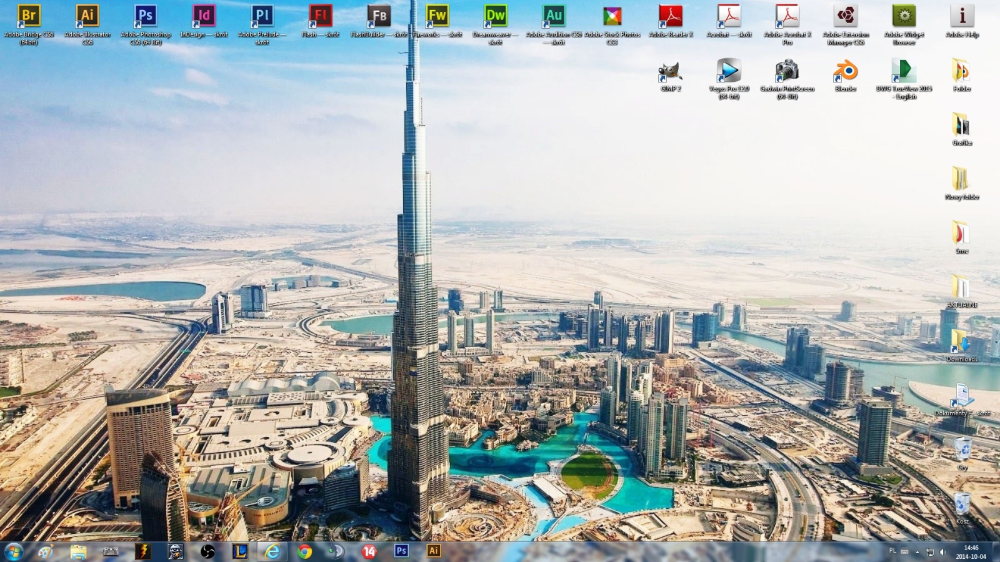1000x562 pixels.
Task: Click the on-screen keyboard tray icon
Action: point(904,551)
